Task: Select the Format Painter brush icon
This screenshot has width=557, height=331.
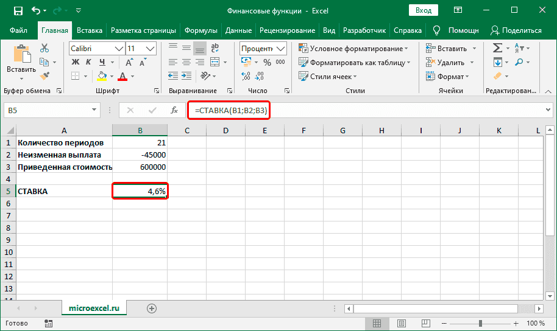Action: pyautogui.click(x=44, y=75)
